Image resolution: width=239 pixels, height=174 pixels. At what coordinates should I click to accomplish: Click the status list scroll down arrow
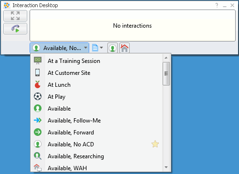(166, 167)
